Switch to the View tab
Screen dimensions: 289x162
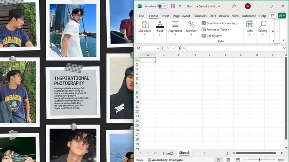[x=235, y=16]
